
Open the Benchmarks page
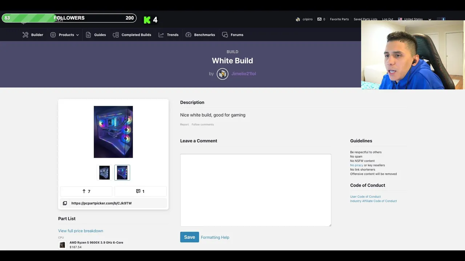(x=205, y=35)
